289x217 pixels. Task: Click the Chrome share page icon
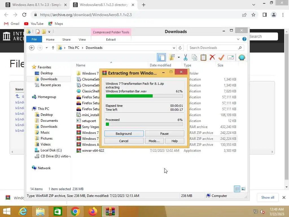click(244, 15)
